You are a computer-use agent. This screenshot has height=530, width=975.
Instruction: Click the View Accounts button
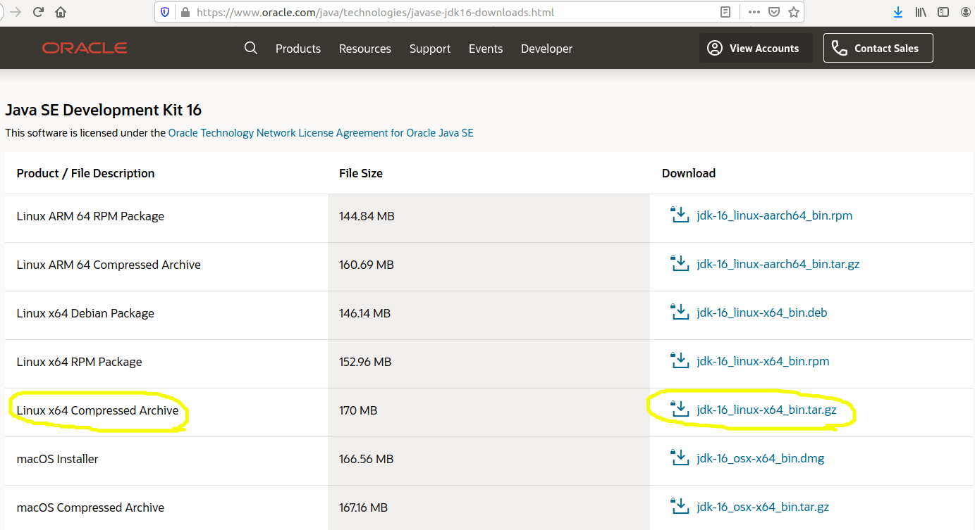756,48
